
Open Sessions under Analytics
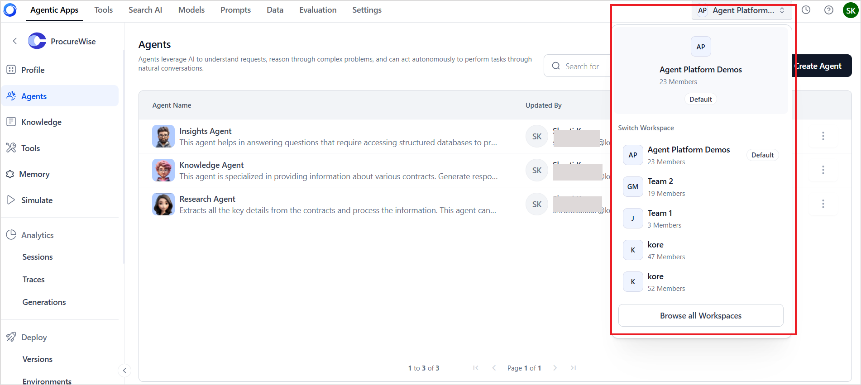(38, 257)
